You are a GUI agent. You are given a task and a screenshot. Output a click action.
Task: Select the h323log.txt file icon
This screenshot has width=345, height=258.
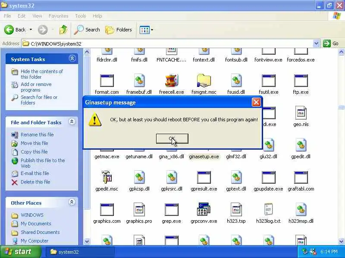tap(268, 209)
